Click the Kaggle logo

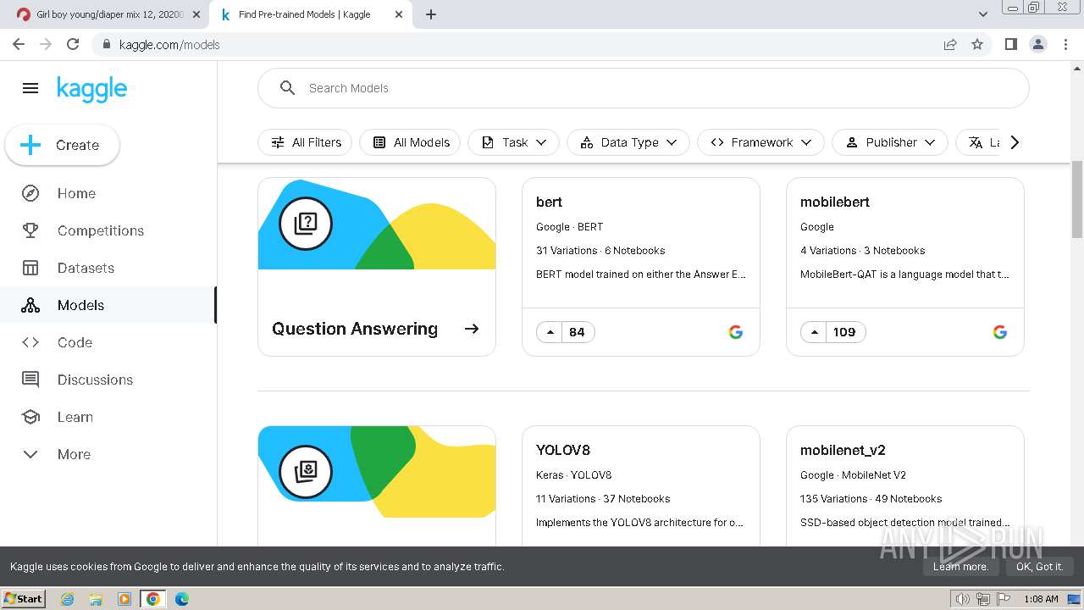pos(91,89)
